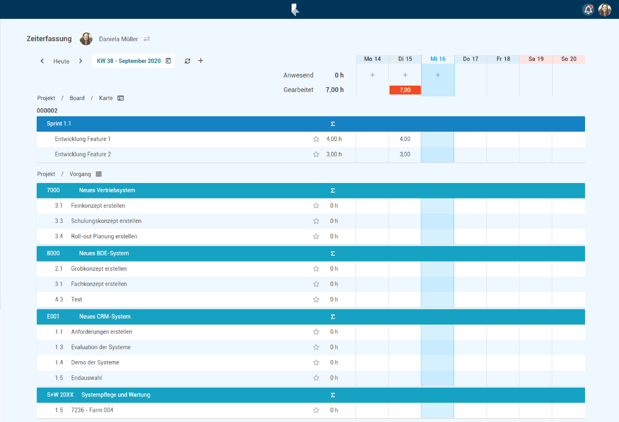Favorite the Entwicklung Feature 1 star
619x422 pixels.
click(316, 139)
